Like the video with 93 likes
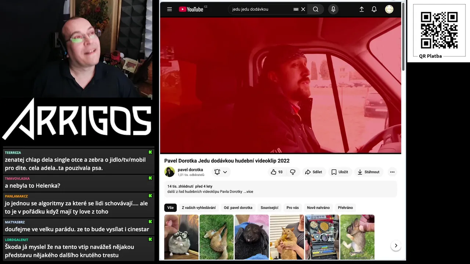The height and width of the screenshot is (264, 470). 277,172
